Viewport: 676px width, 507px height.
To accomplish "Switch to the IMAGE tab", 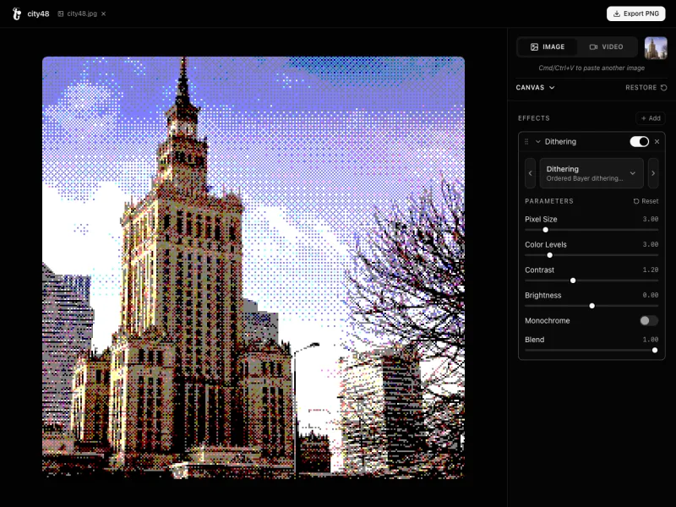I will [547, 47].
